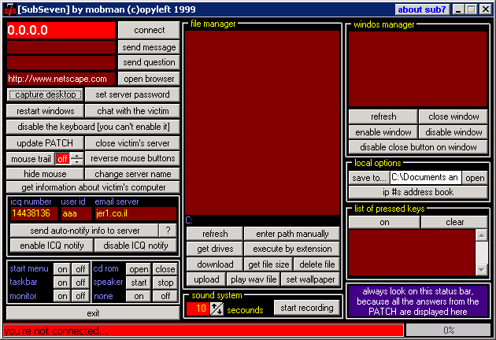Turn the start menu on

tap(62, 269)
